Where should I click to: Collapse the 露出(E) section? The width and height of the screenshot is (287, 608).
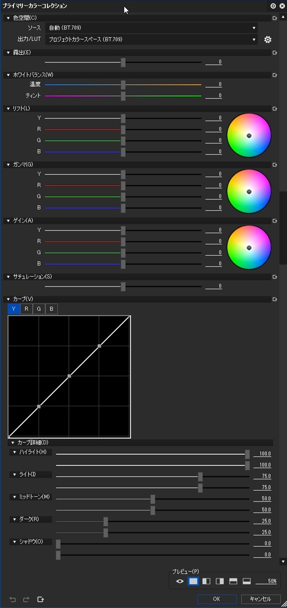point(9,52)
